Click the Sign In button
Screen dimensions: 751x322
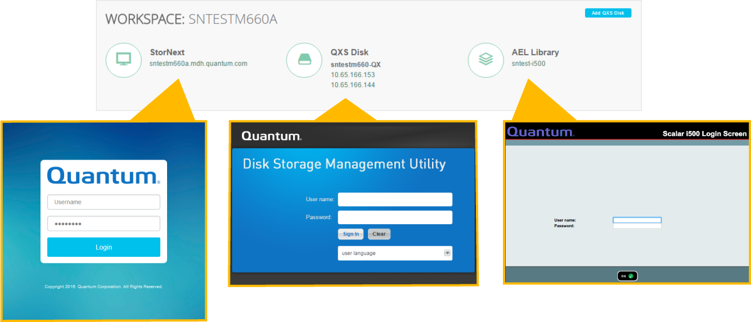click(351, 234)
